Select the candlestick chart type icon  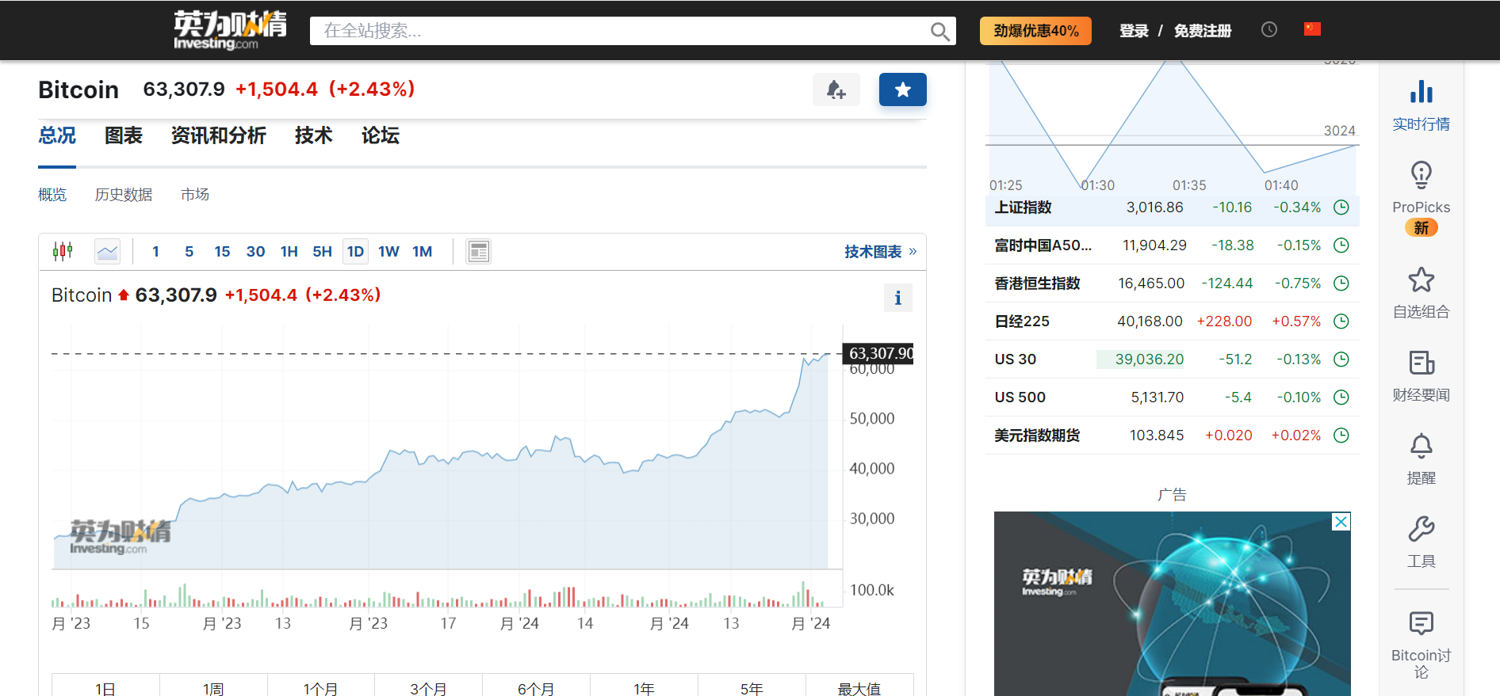pos(63,252)
